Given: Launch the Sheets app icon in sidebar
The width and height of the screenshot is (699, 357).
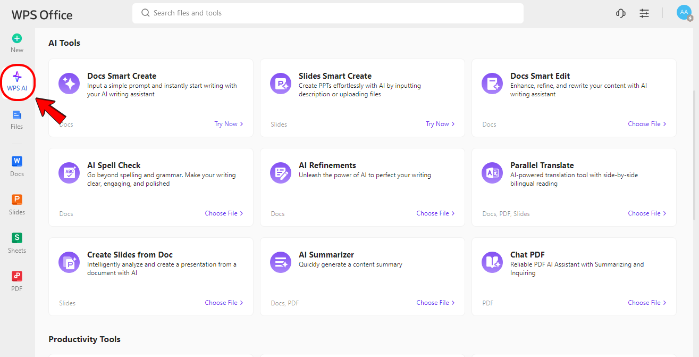Looking at the screenshot, I should click(x=17, y=238).
